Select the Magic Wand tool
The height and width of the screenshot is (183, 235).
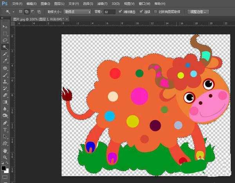tap(5, 47)
